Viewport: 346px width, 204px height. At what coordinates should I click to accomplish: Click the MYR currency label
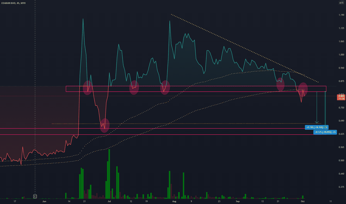tap(341, 3)
